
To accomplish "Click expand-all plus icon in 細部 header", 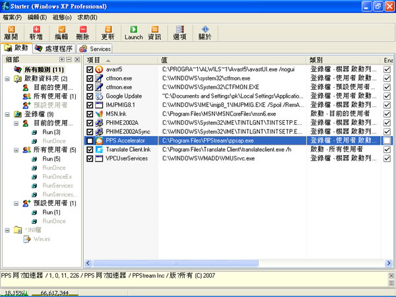I will pyautogui.click(x=62, y=59).
